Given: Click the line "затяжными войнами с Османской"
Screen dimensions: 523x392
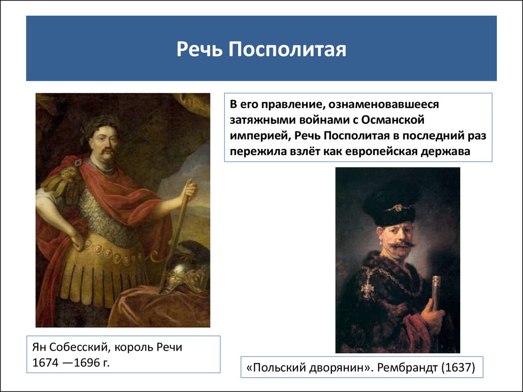Looking at the screenshot, I should 327,119.
